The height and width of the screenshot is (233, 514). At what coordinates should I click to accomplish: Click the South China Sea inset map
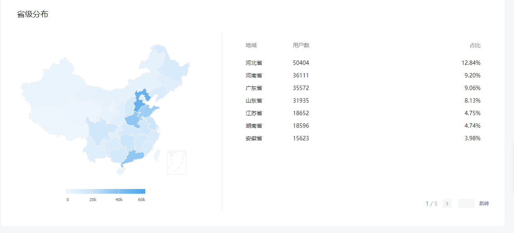[x=176, y=162]
